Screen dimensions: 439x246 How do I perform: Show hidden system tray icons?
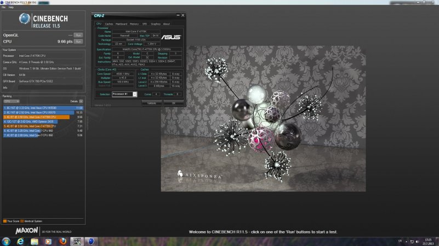click(406, 242)
